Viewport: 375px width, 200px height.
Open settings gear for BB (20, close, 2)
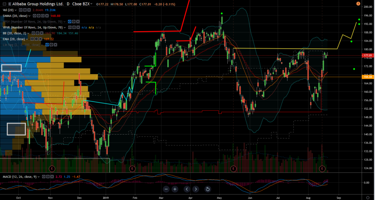coord(37,33)
